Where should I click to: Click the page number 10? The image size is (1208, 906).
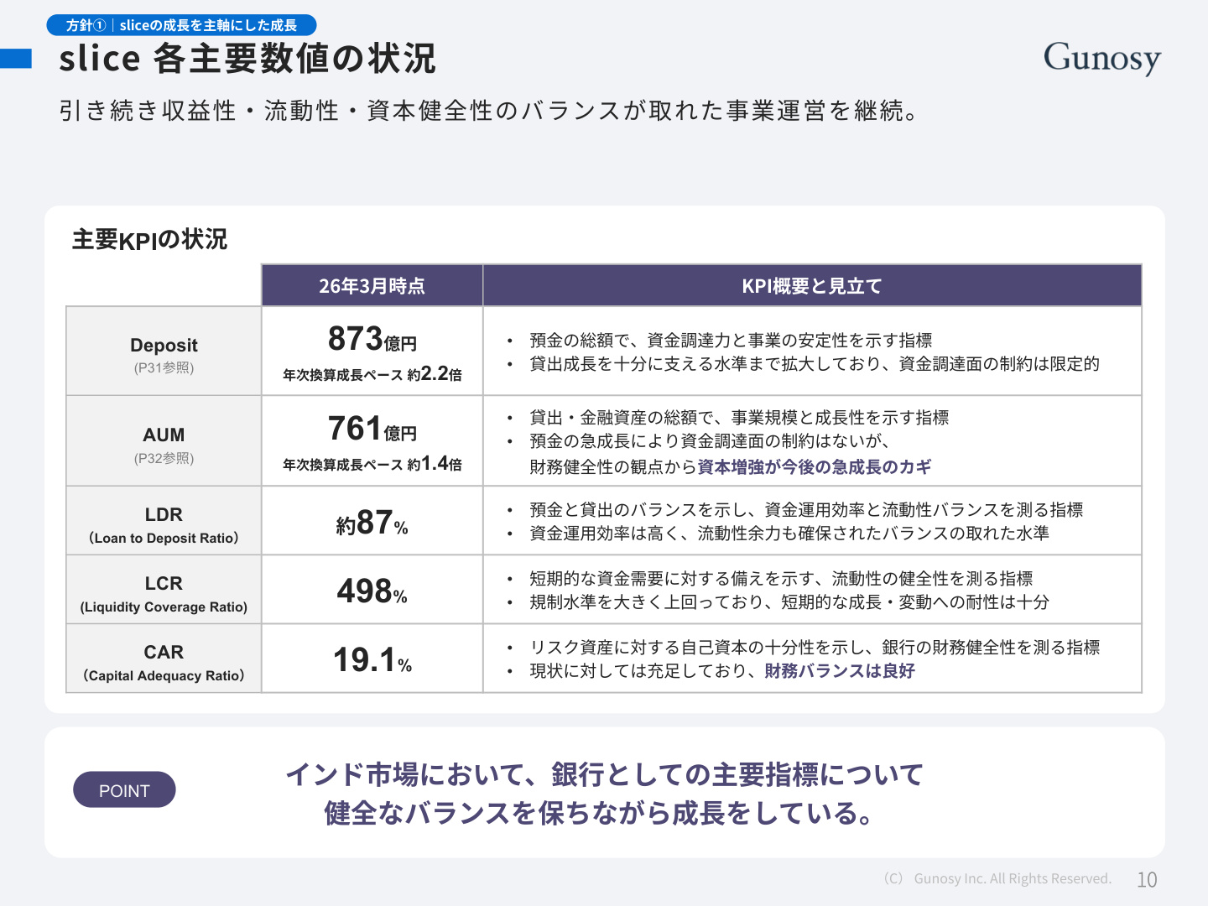point(1147,879)
